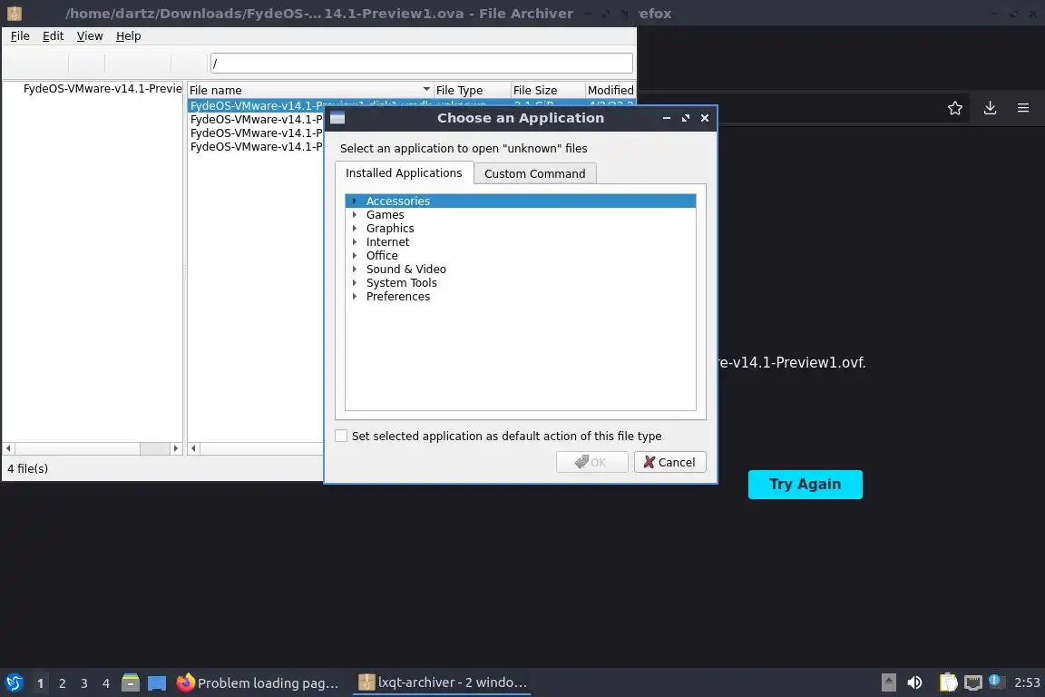Switch to virtual desktop 1
This screenshot has width=1045, height=697.
(41, 683)
